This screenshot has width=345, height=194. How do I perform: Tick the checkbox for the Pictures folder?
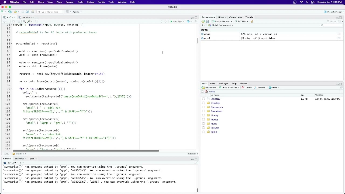point(203,128)
